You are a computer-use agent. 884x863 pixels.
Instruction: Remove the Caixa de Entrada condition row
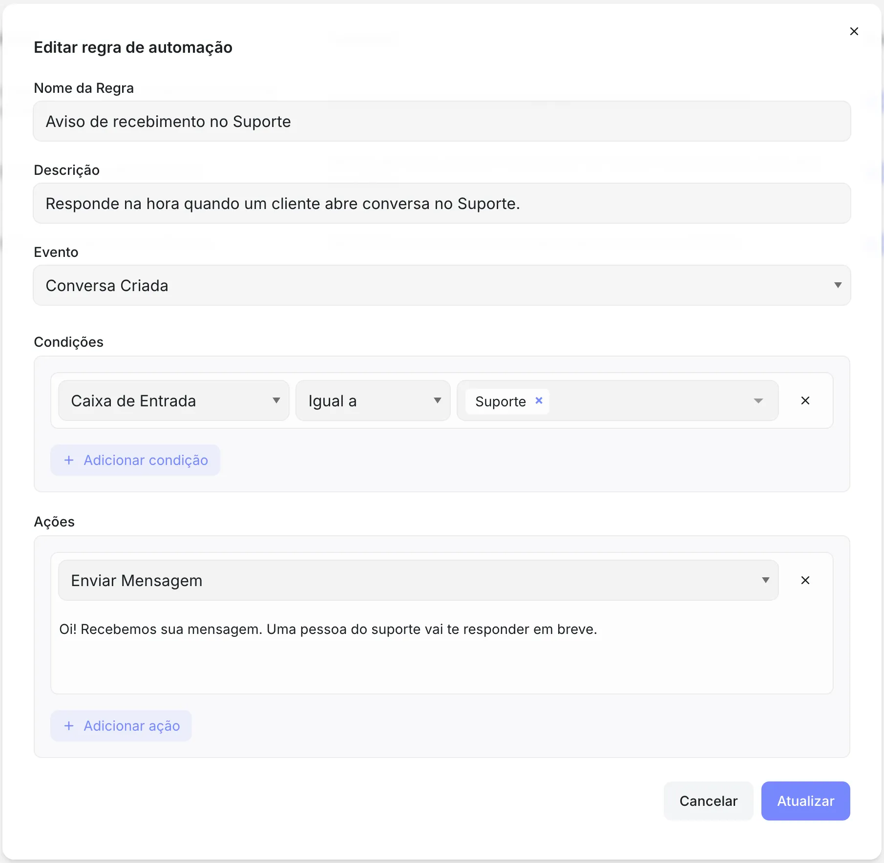pos(805,400)
